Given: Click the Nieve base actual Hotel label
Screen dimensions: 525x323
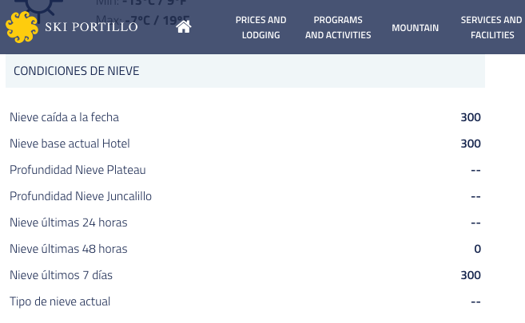Looking at the screenshot, I should pos(70,144).
